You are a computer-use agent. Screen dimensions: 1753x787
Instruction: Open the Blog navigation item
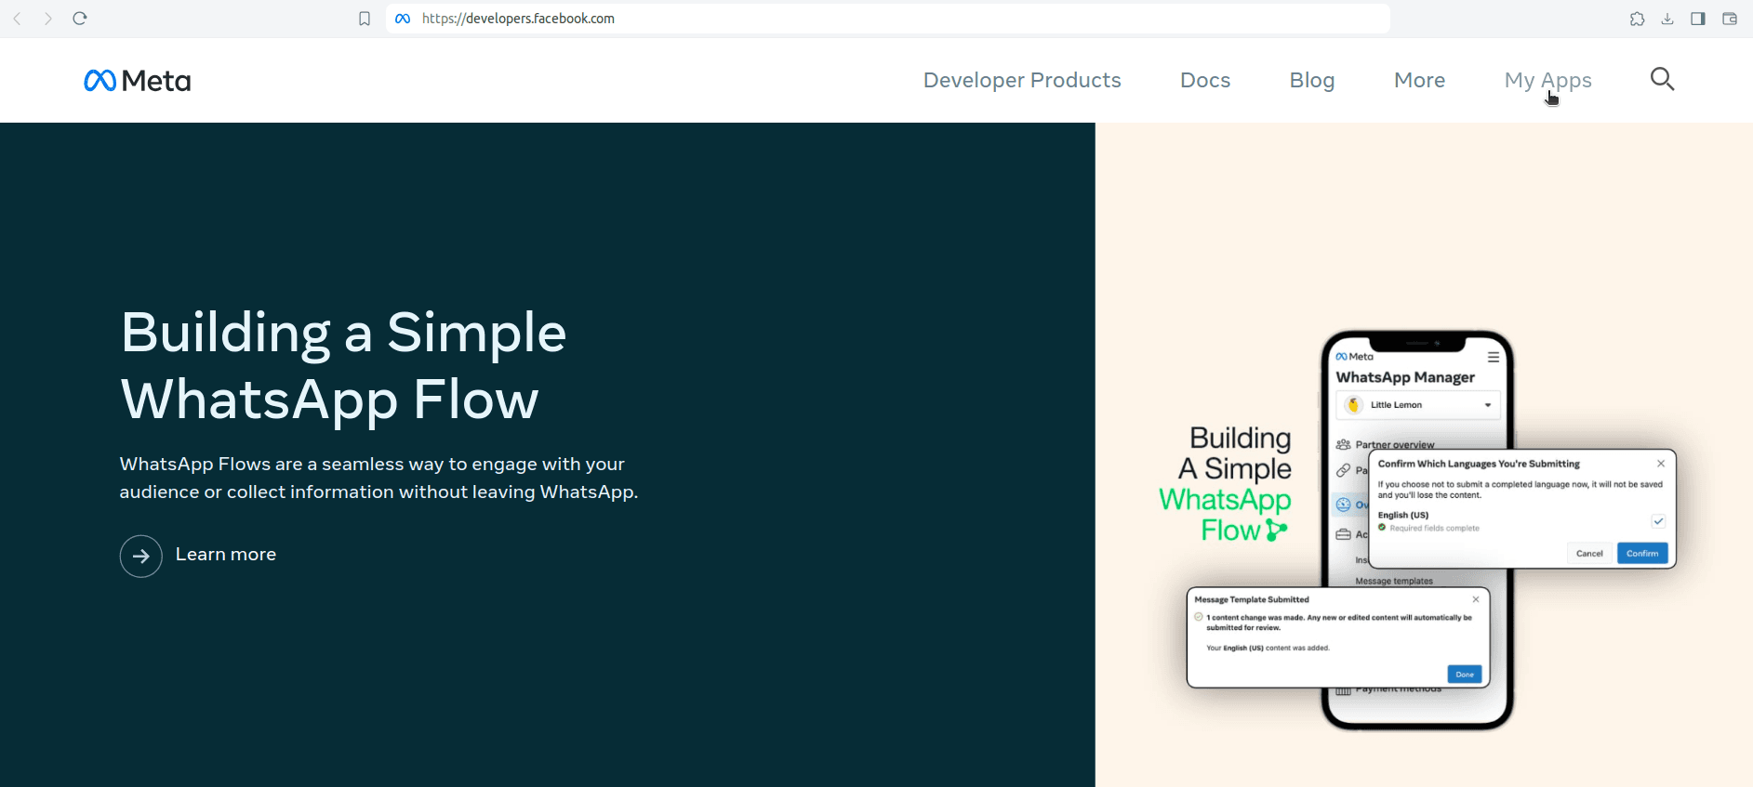(1312, 81)
